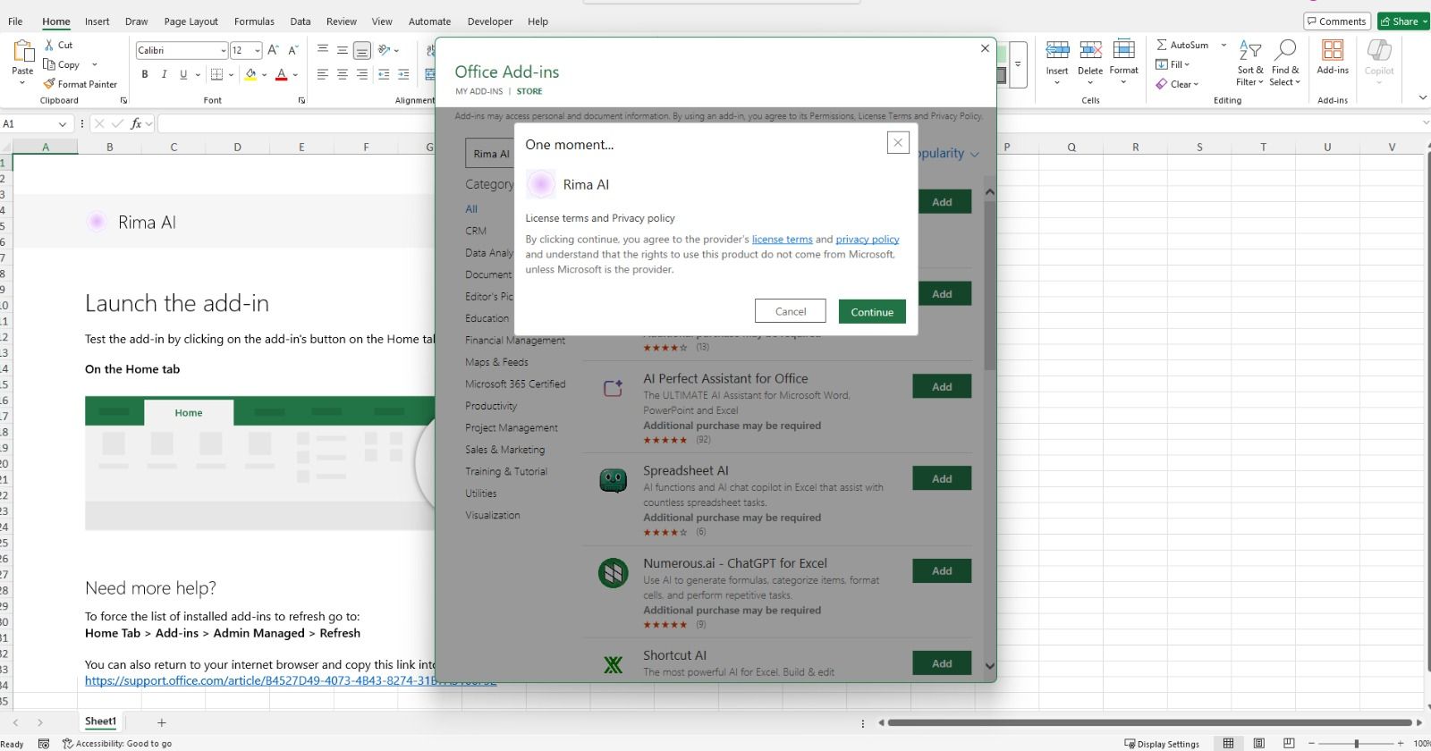Click the Paste clipboard icon

22,52
